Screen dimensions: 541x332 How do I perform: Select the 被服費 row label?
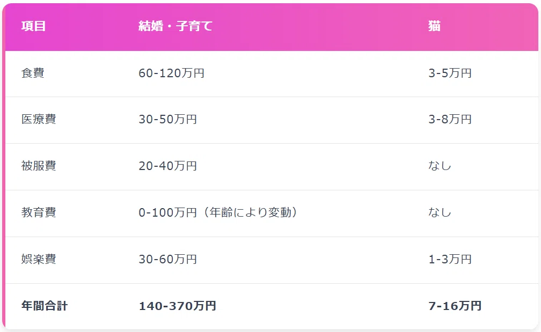click(x=39, y=166)
